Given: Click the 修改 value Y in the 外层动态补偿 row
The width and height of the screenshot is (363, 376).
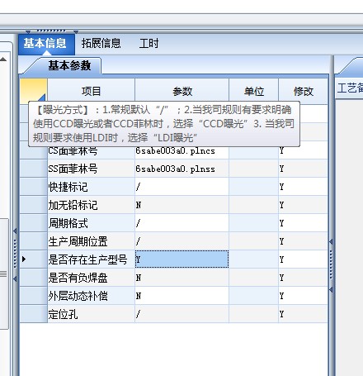Looking at the screenshot, I should (281, 296).
